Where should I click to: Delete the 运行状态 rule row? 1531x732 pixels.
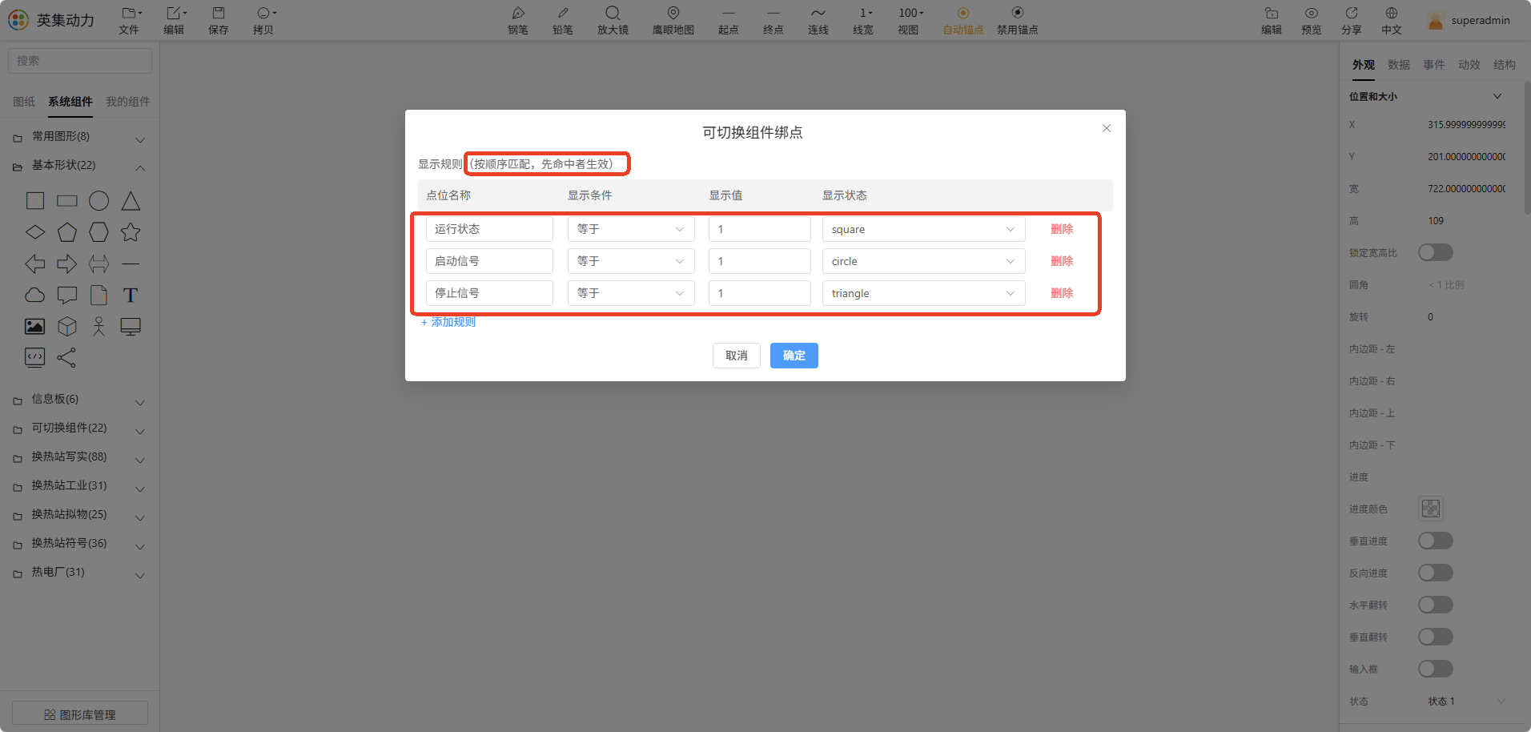coord(1062,229)
